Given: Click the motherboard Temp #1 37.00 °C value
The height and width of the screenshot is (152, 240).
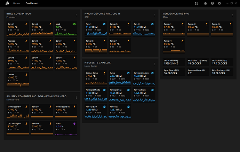Looking at the screenshot, I should pos(37,110).
